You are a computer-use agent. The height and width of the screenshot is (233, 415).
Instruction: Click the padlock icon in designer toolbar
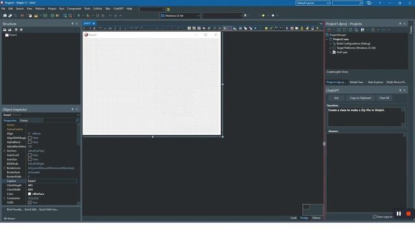[x=307, y=28]
